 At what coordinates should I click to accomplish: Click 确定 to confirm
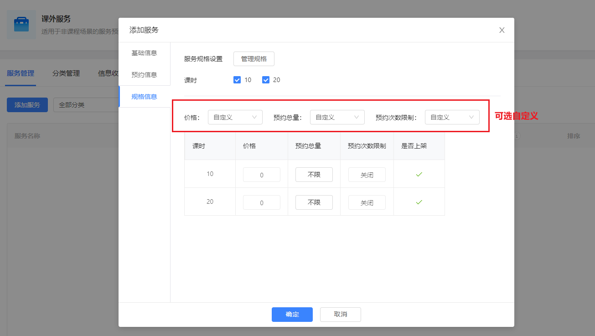coord(292,315)
